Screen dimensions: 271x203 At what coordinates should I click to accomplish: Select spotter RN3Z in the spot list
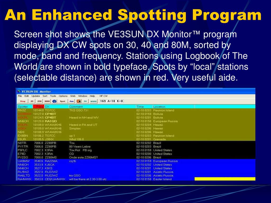(22, 110)
